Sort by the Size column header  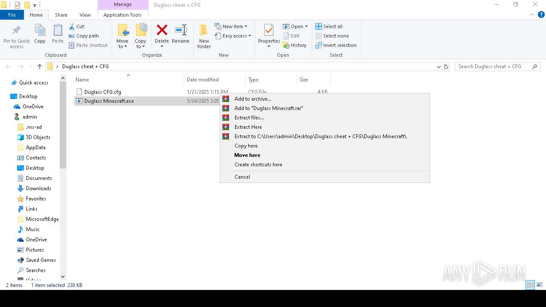[x=314, y=80]
